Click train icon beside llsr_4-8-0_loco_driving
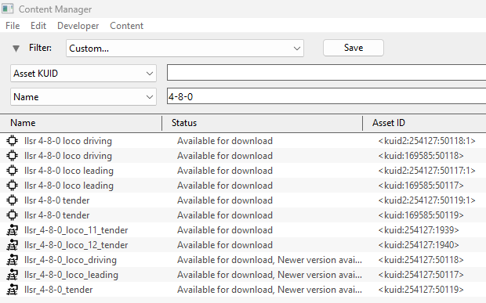Viewport: 486px width, 303px height. click(12, 260)
